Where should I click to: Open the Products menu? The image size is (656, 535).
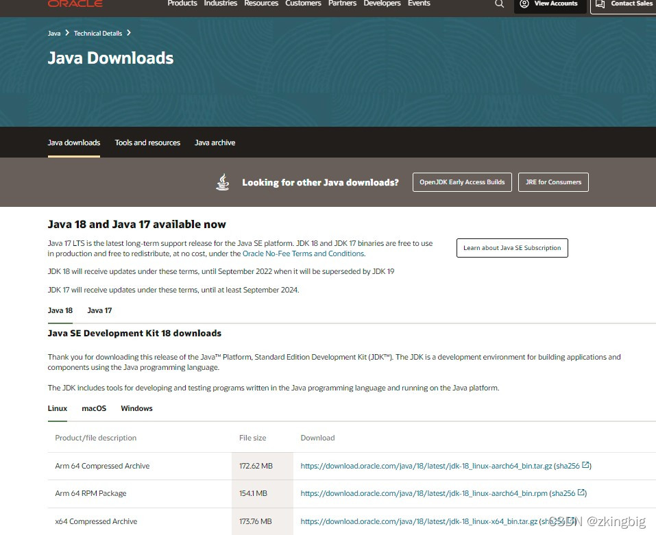(x=182, y=3)
